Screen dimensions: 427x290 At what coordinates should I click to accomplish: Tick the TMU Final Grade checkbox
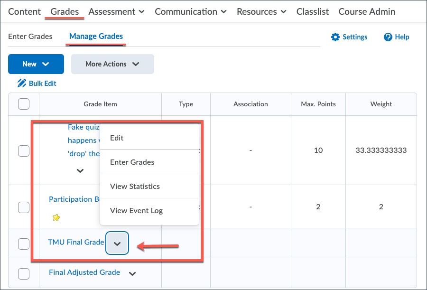(x=24, y=243)
